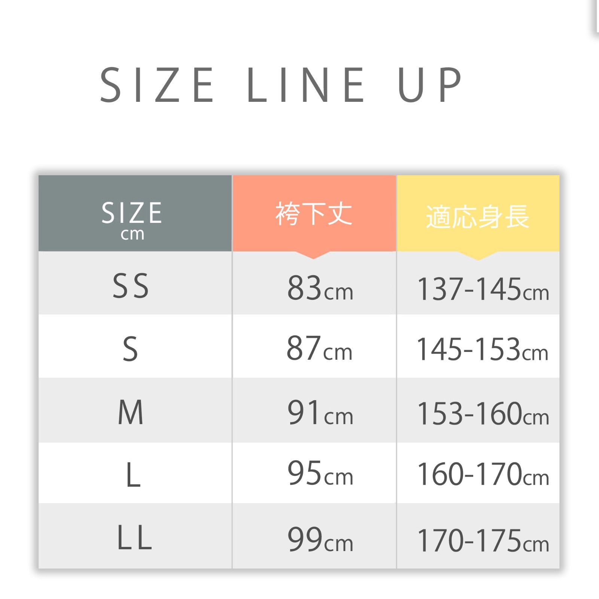Select the 87cm inseam cell
This screenshot has height=599, width=599.
[x=319, y=349]
